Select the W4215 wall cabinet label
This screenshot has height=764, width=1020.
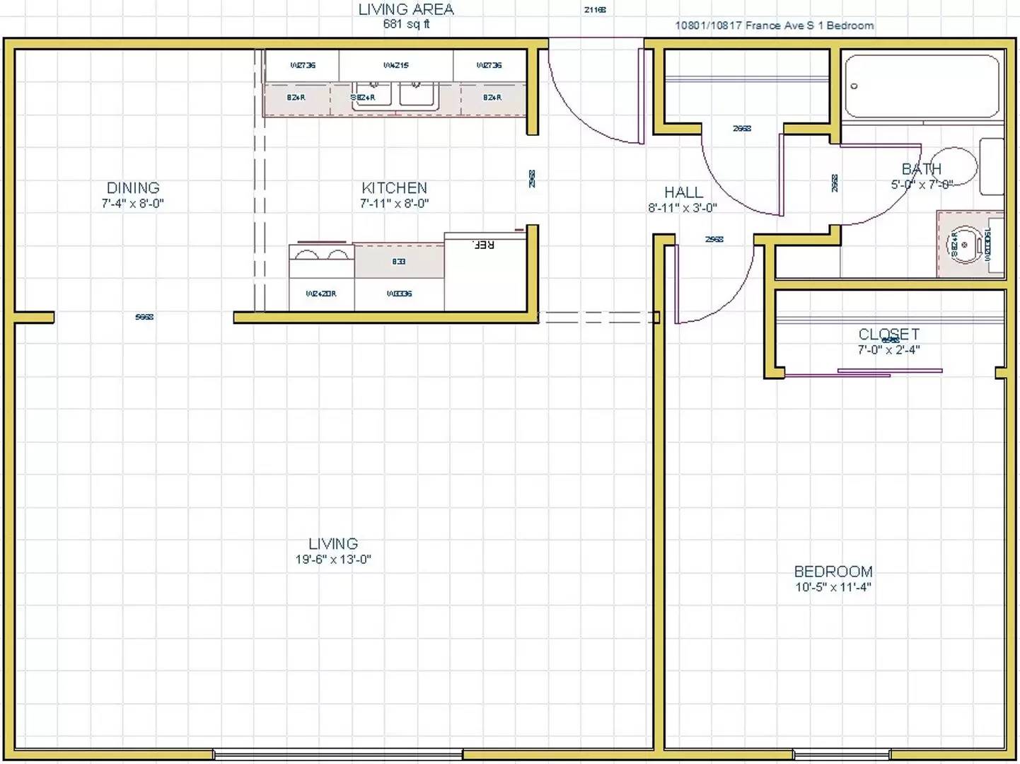pyautogui.click(x=395, y=65)
